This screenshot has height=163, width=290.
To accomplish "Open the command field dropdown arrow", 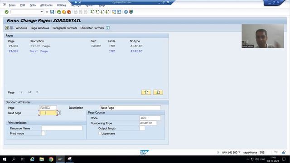I will (x=42, y=12).
